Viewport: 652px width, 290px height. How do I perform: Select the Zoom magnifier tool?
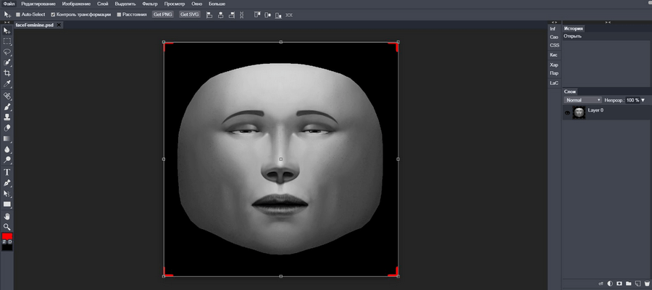tap(7, 227)
